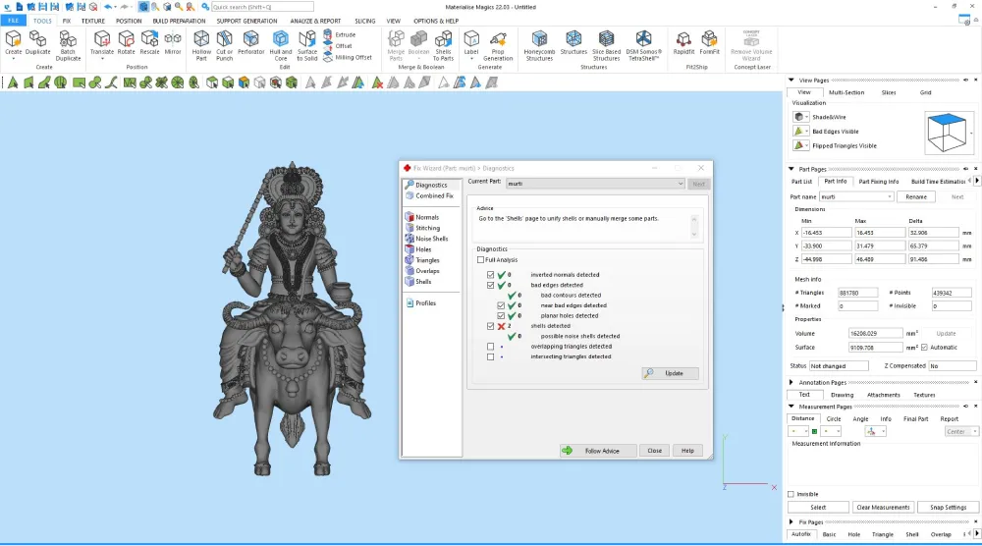Open the Rescale tool

149,44
